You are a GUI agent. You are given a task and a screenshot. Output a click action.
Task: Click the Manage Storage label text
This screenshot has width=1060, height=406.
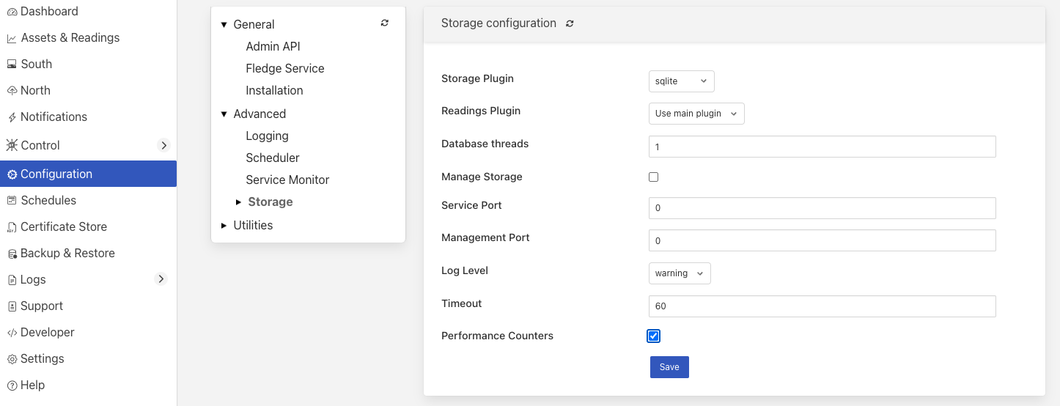click(x=482, y=177)
